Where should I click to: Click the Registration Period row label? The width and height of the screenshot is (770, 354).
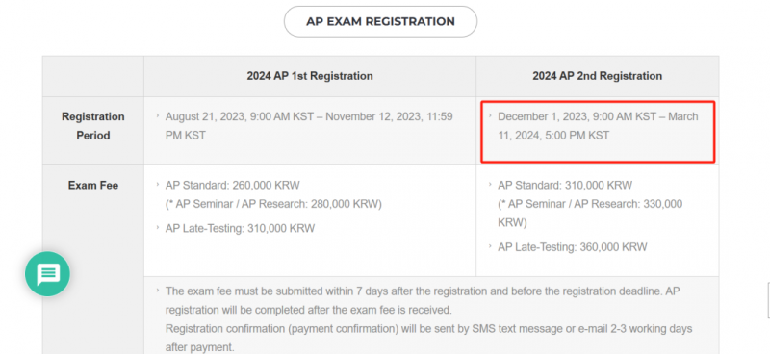(x=92, y=126)
